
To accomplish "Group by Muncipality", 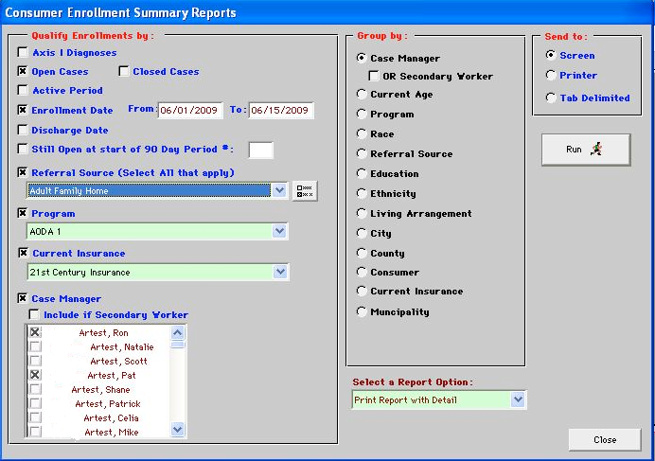I will coord(362,311).
